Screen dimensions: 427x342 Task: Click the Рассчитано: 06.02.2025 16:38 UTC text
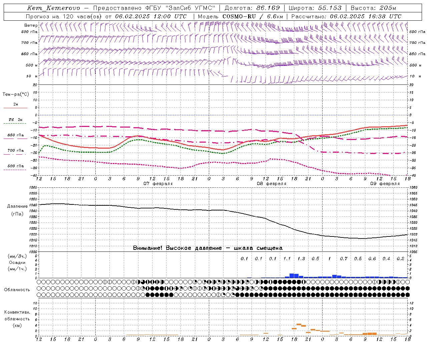pyautogui.click(x=346, y=16)
